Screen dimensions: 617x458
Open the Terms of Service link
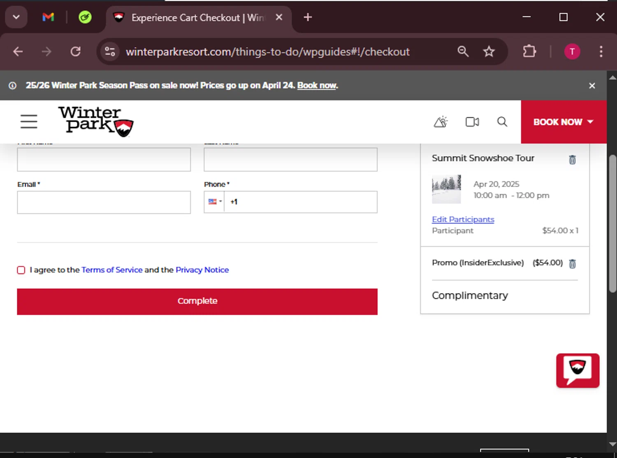click(112, 270)
